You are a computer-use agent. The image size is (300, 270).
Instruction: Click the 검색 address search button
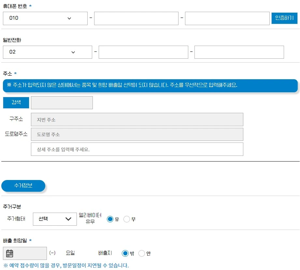tap(16, 103)
